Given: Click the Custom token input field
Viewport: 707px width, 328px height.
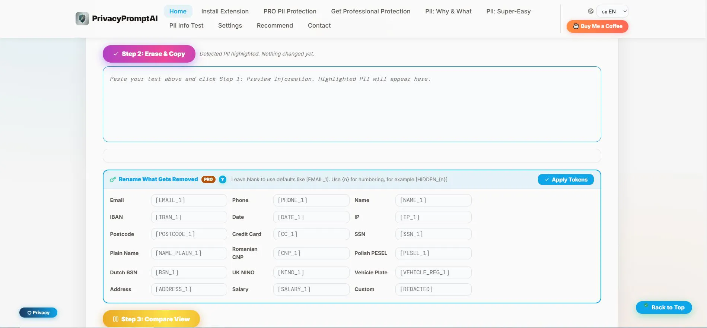Looking at the screenshot, I should tap(433, 289).
